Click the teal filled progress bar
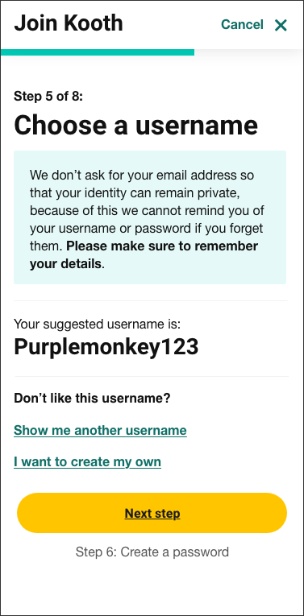Image resolution: width=304 pixels, height=616 pixels. (x=98, y=52)
